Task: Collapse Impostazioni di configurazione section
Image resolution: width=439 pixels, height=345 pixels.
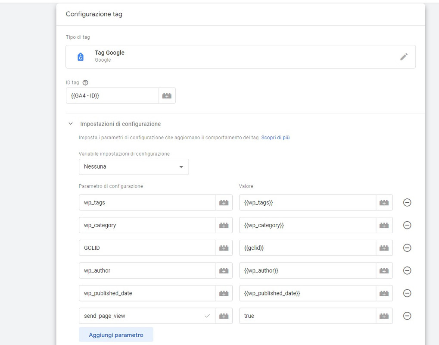Action: click(71, 124)
